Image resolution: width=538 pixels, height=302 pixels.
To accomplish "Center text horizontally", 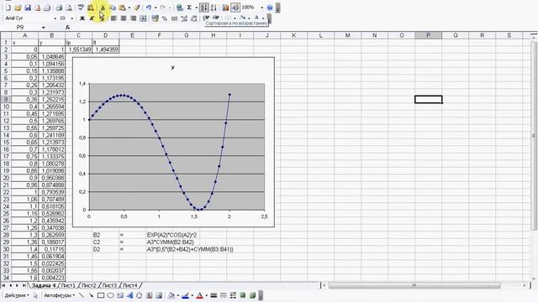I will coord(124,18).
